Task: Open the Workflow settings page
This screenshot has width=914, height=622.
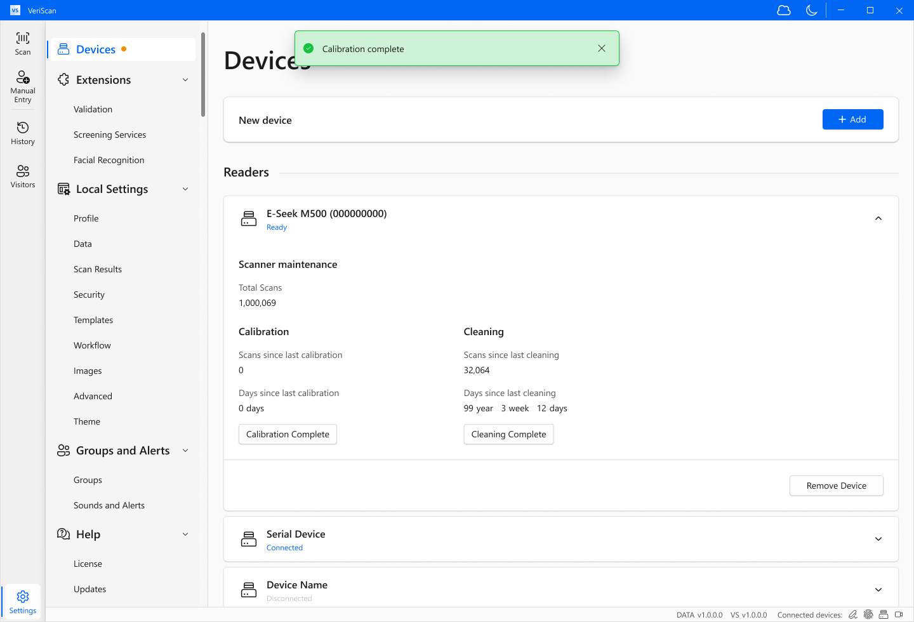Action: point(92,345)
